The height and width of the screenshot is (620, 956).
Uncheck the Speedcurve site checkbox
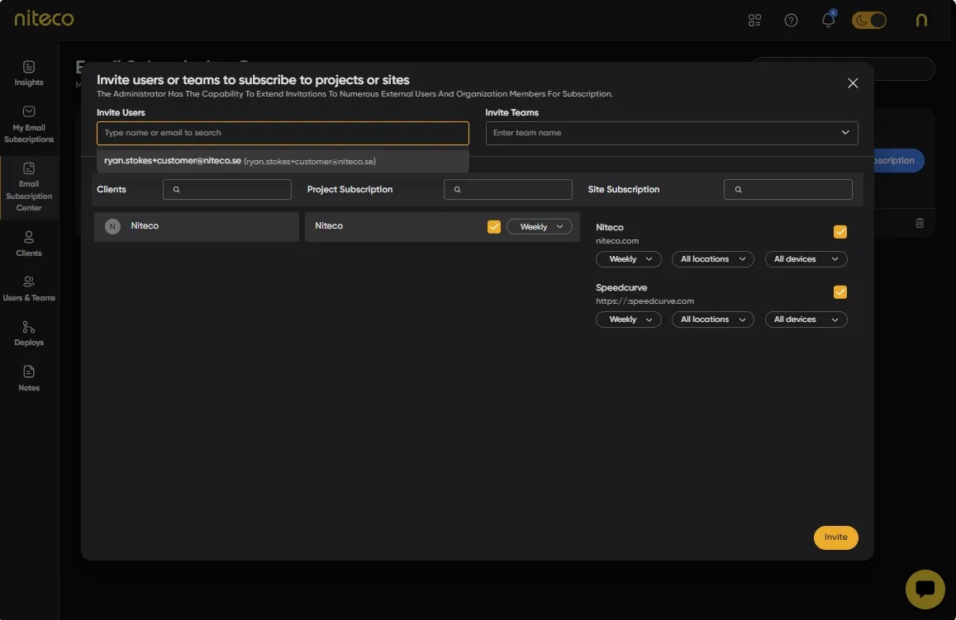tap(840, 291)
